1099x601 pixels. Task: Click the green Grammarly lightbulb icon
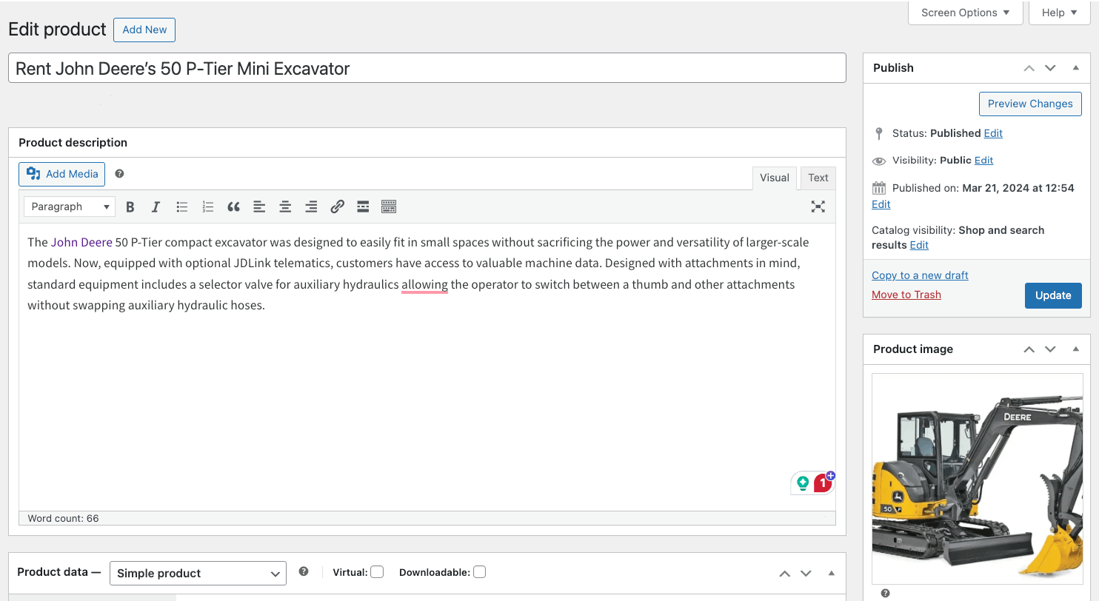coord(803,483)
